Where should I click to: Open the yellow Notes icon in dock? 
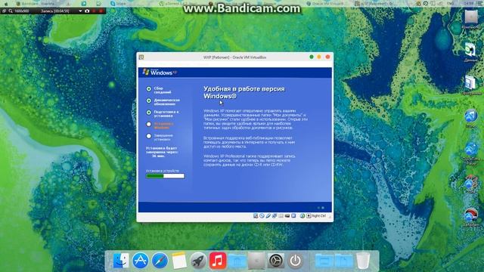pyautogui.click(x=179, y=261)
